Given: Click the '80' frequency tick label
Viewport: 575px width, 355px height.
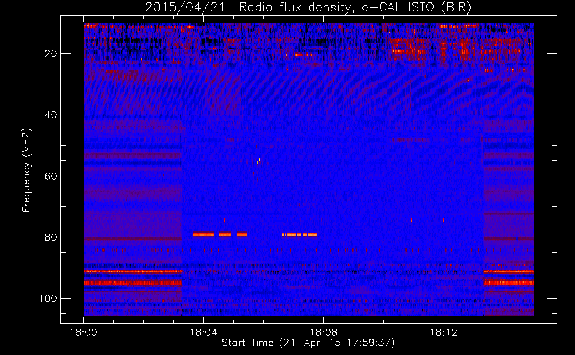Looking at the screenshot, I should coord(51,237).
